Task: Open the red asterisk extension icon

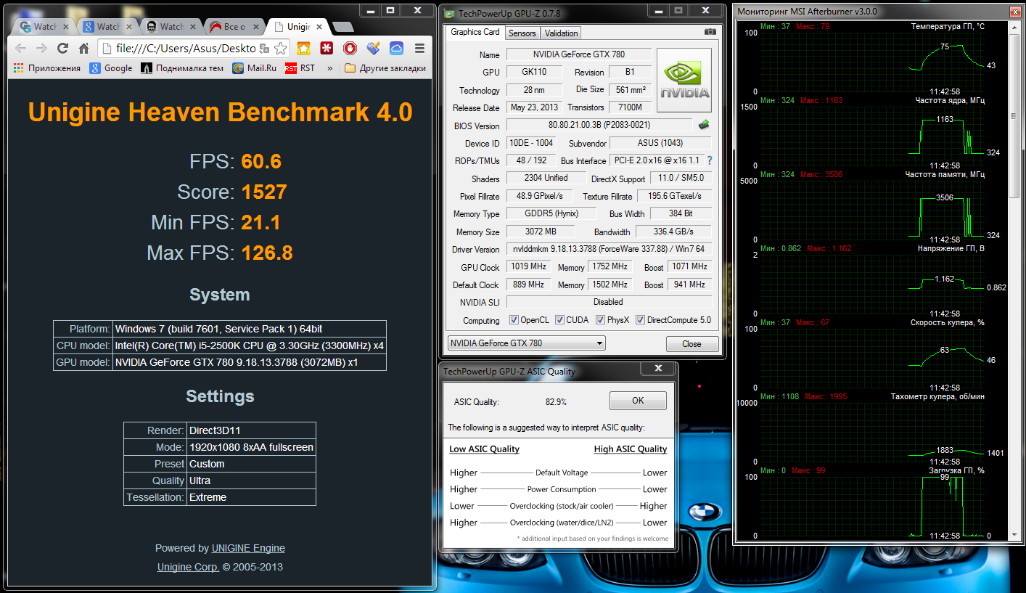Action: point(327,49)
